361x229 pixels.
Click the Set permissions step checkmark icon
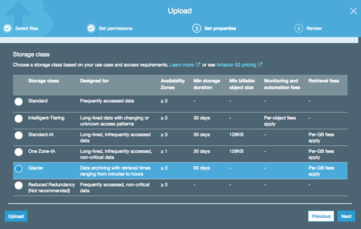(x=91, y=29)
